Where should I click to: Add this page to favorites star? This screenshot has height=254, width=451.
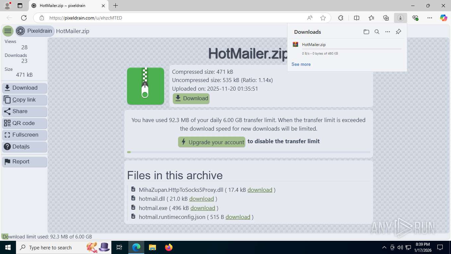click(x=323, y=18)
